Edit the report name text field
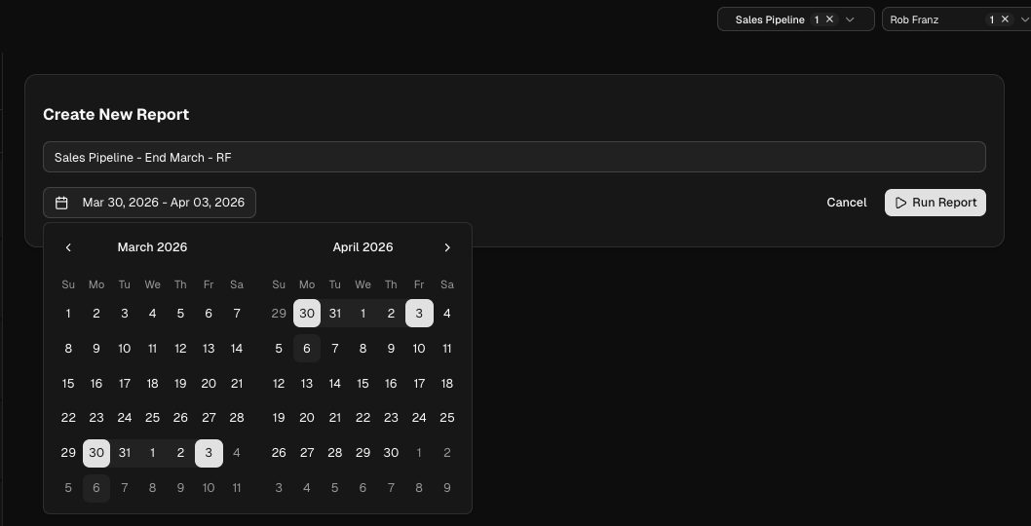The image size is (1031, 526). coord(514,157)
